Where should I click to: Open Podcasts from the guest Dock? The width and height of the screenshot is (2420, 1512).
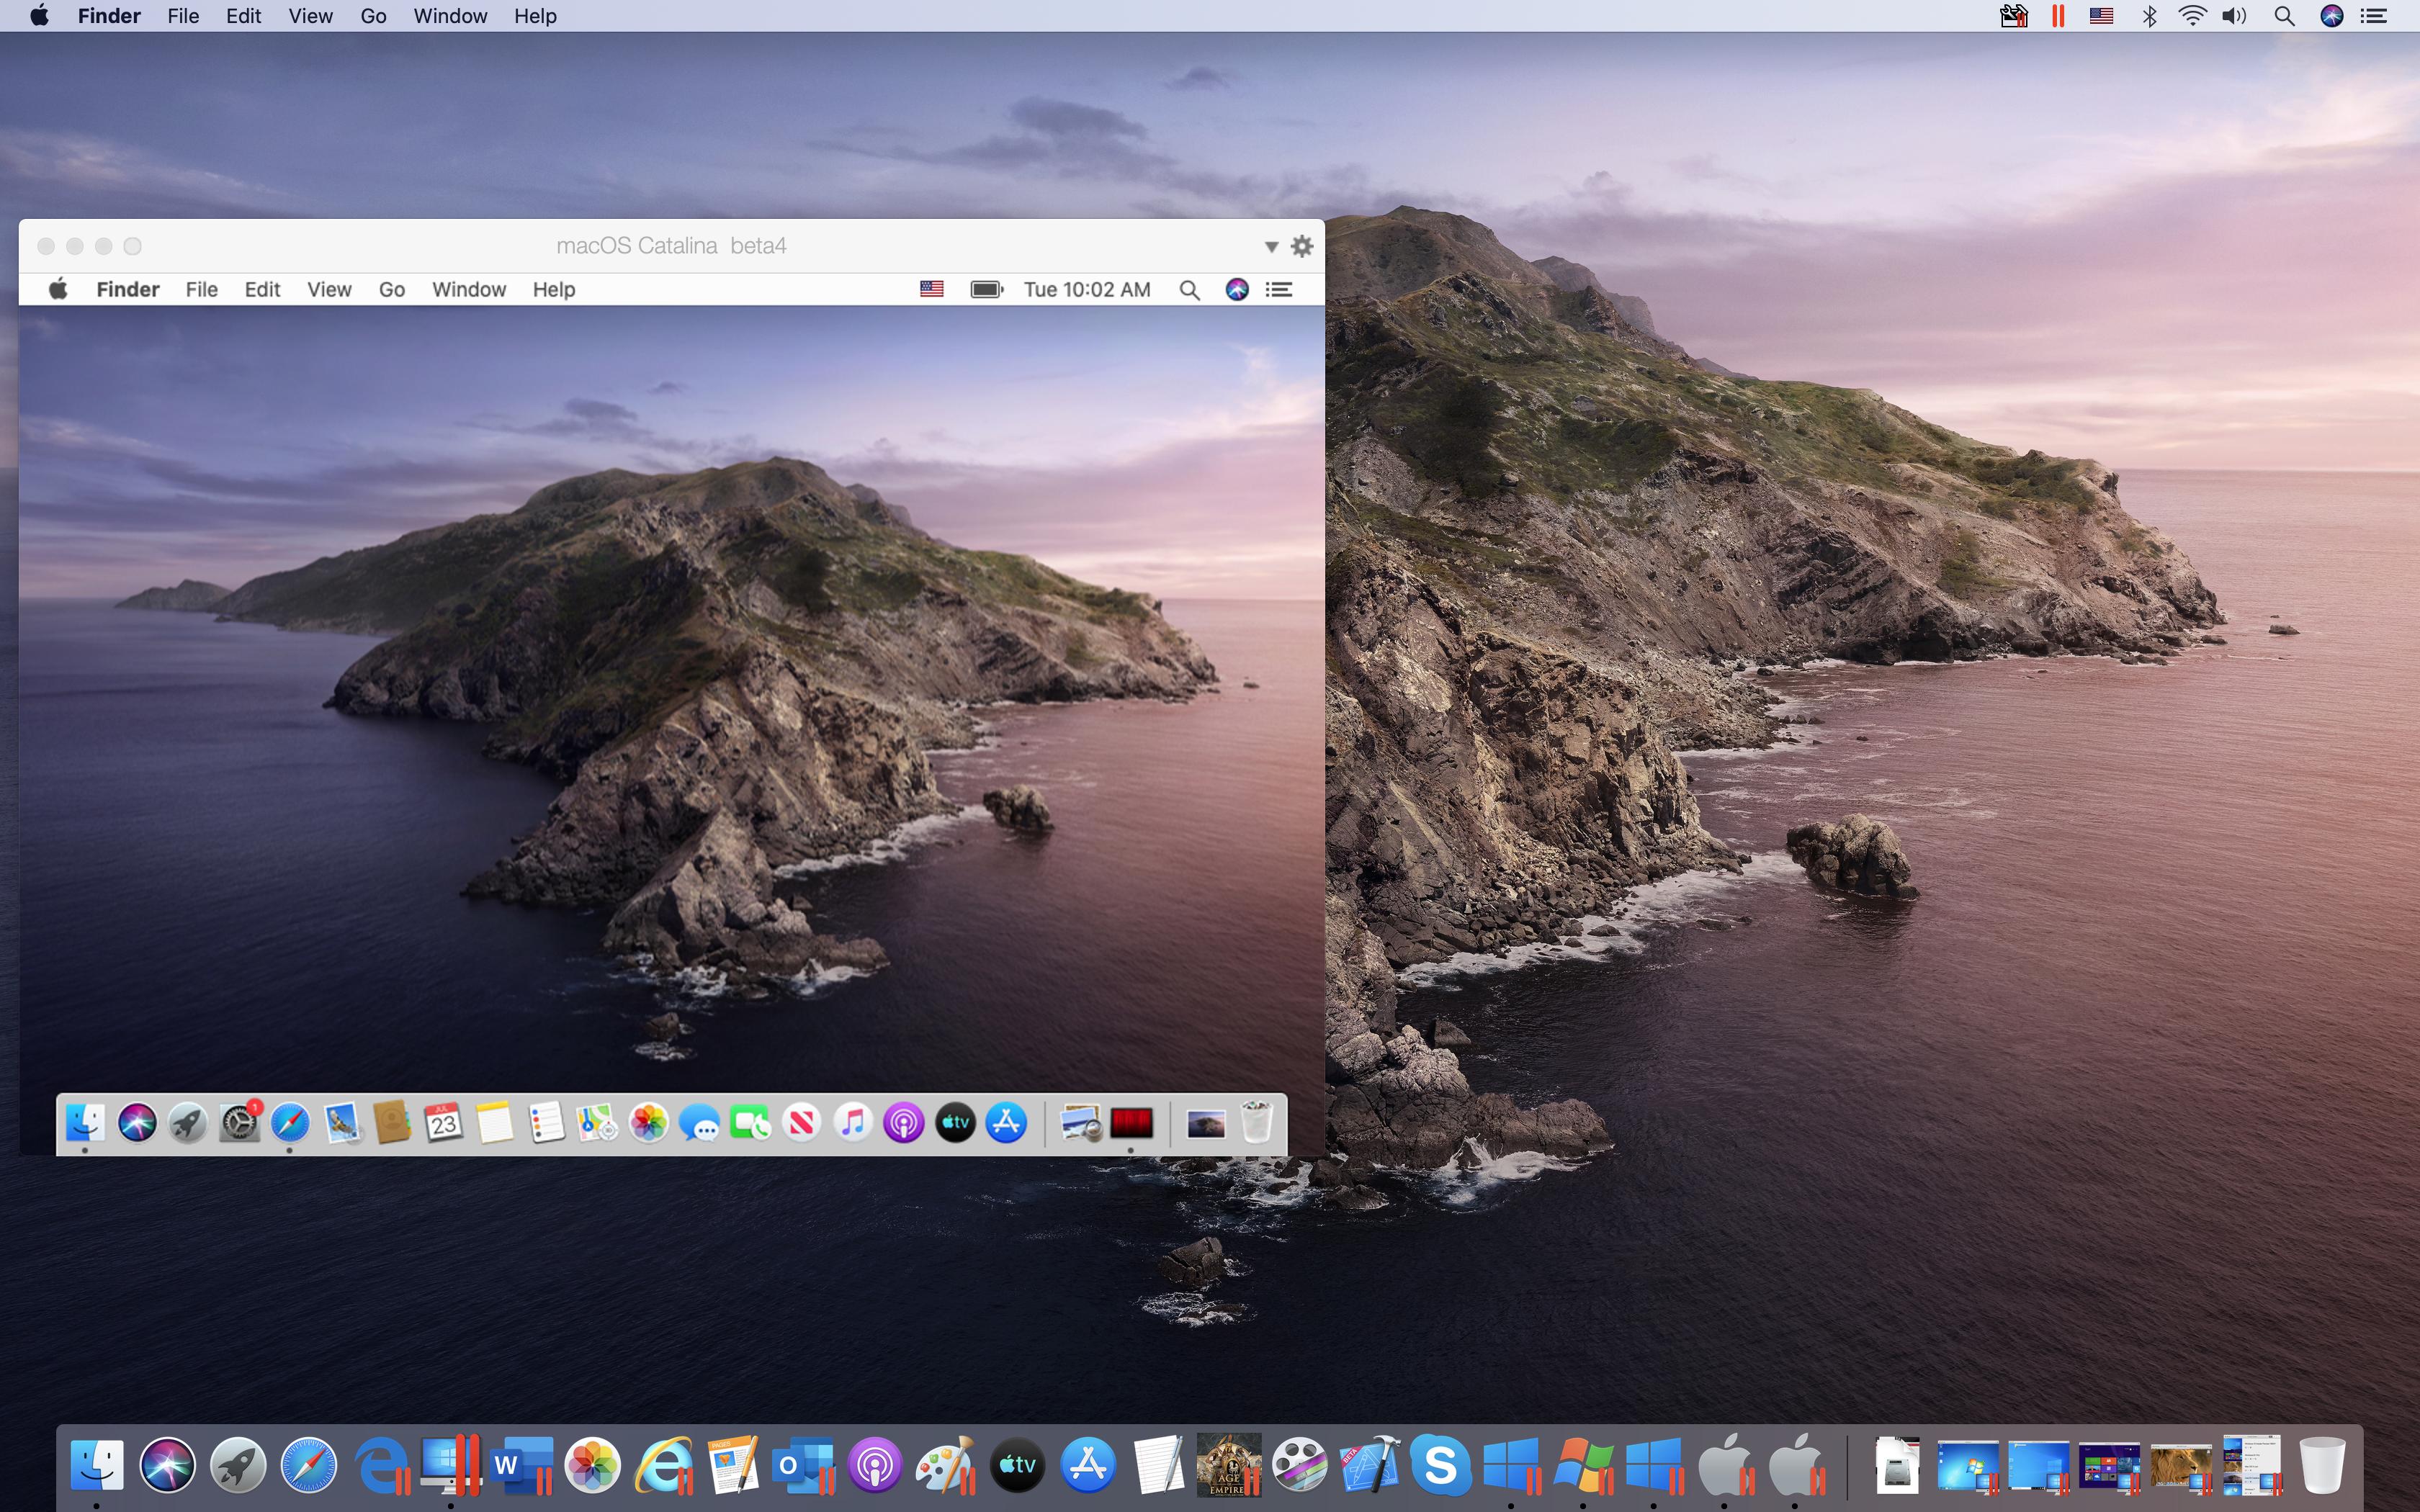click(904, 1123)
